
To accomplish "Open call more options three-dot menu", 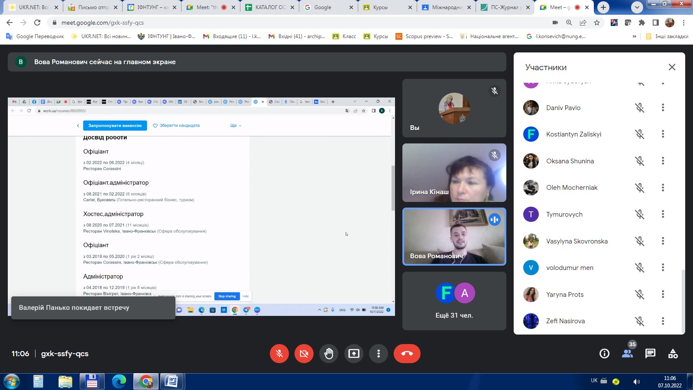I will tap(379, 354).
